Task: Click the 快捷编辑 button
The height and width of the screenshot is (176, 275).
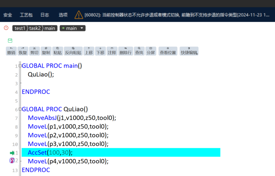Action: (189, 51)
